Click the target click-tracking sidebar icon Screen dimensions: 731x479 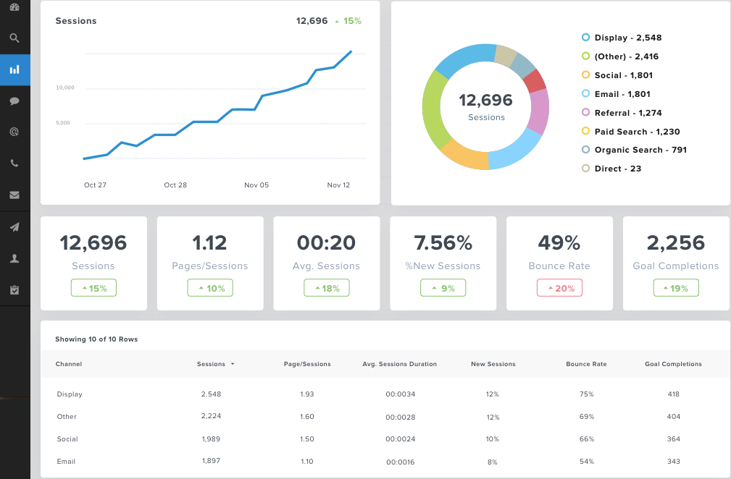(x=14, y=132)
